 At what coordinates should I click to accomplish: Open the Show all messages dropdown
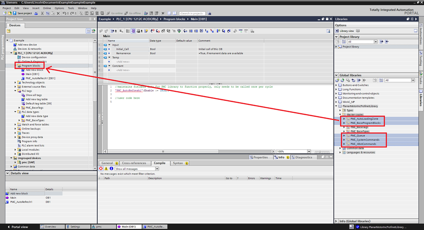coord(157,168)
